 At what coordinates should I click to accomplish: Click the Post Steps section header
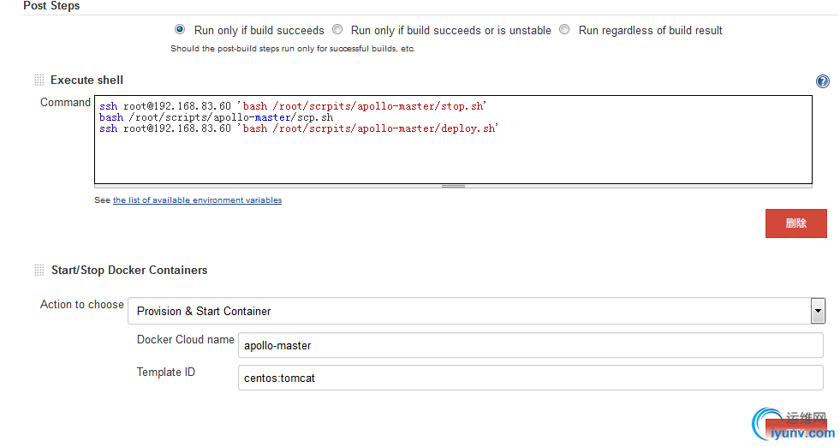click(51, 6)
